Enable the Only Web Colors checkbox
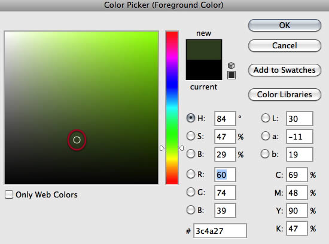Viewport: 329px width, 244px height. click(x=9, y=194)
